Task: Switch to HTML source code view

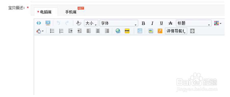Action: point(39,23)
